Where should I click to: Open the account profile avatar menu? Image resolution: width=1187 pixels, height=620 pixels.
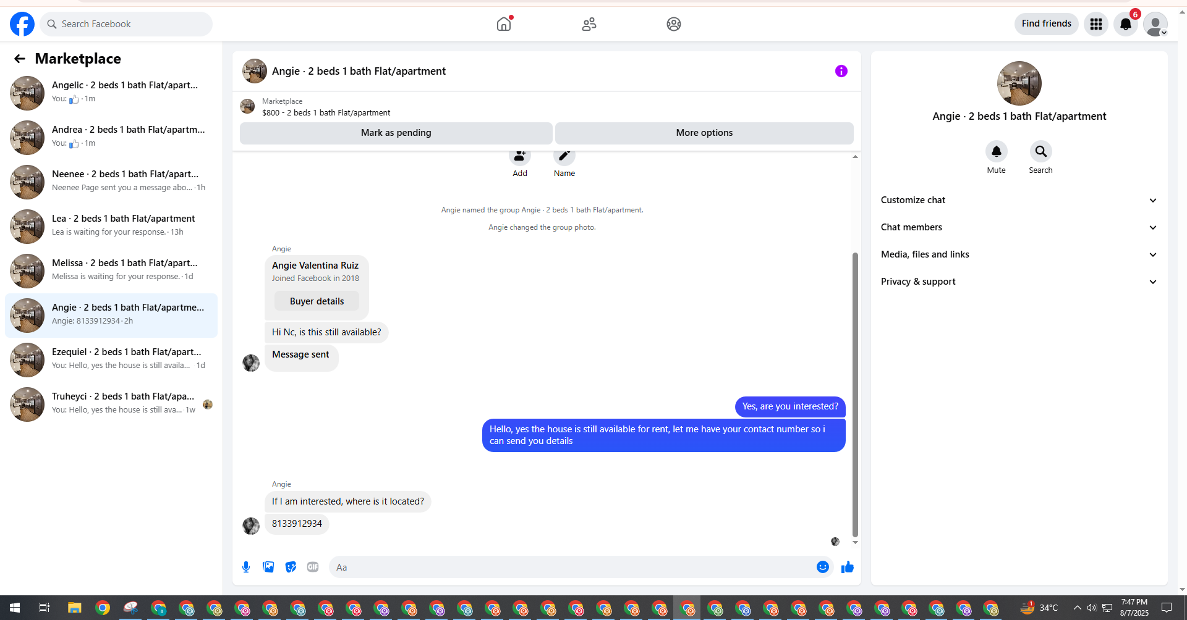pos(1155,24)
